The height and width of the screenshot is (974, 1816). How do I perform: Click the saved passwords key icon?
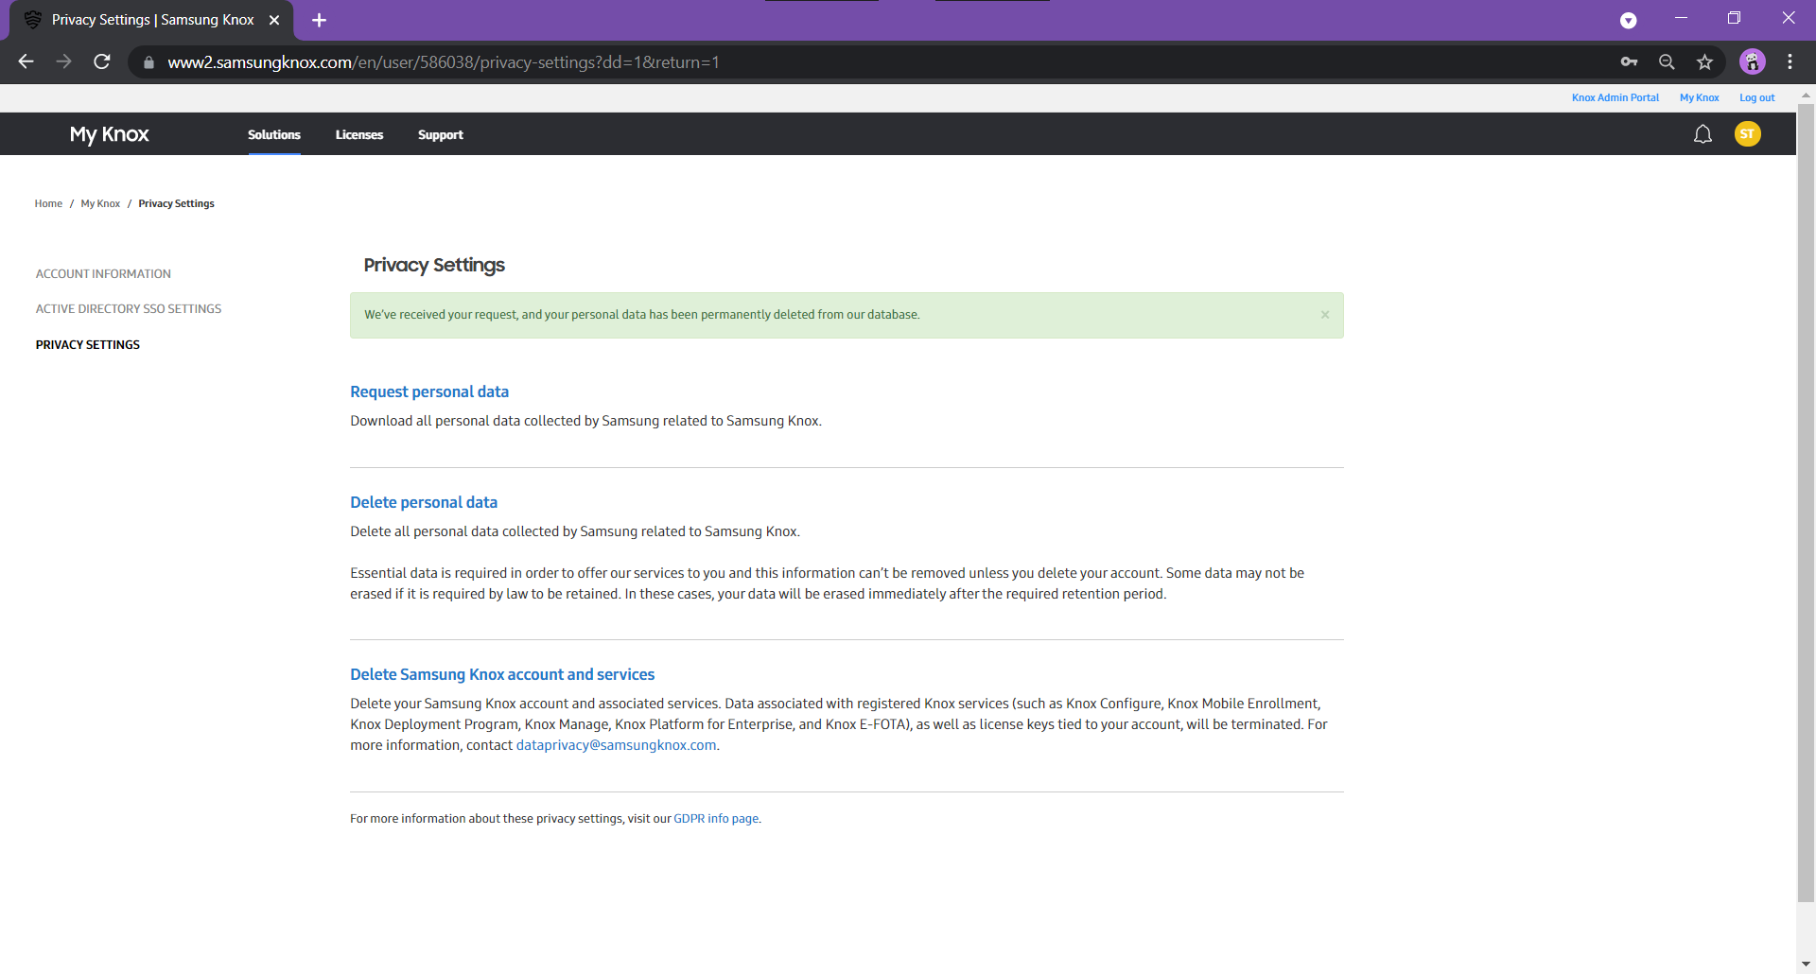click(x=1629, y=62)
